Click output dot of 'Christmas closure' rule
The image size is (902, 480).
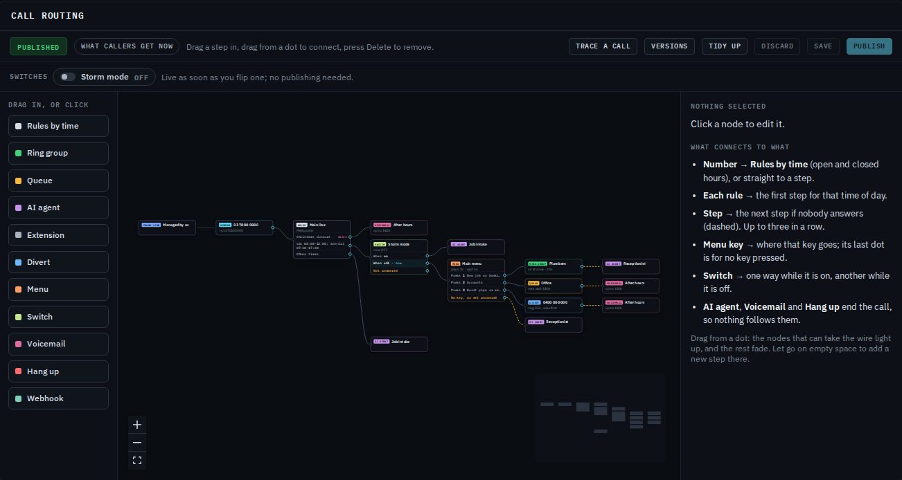(x=351, y=237)
